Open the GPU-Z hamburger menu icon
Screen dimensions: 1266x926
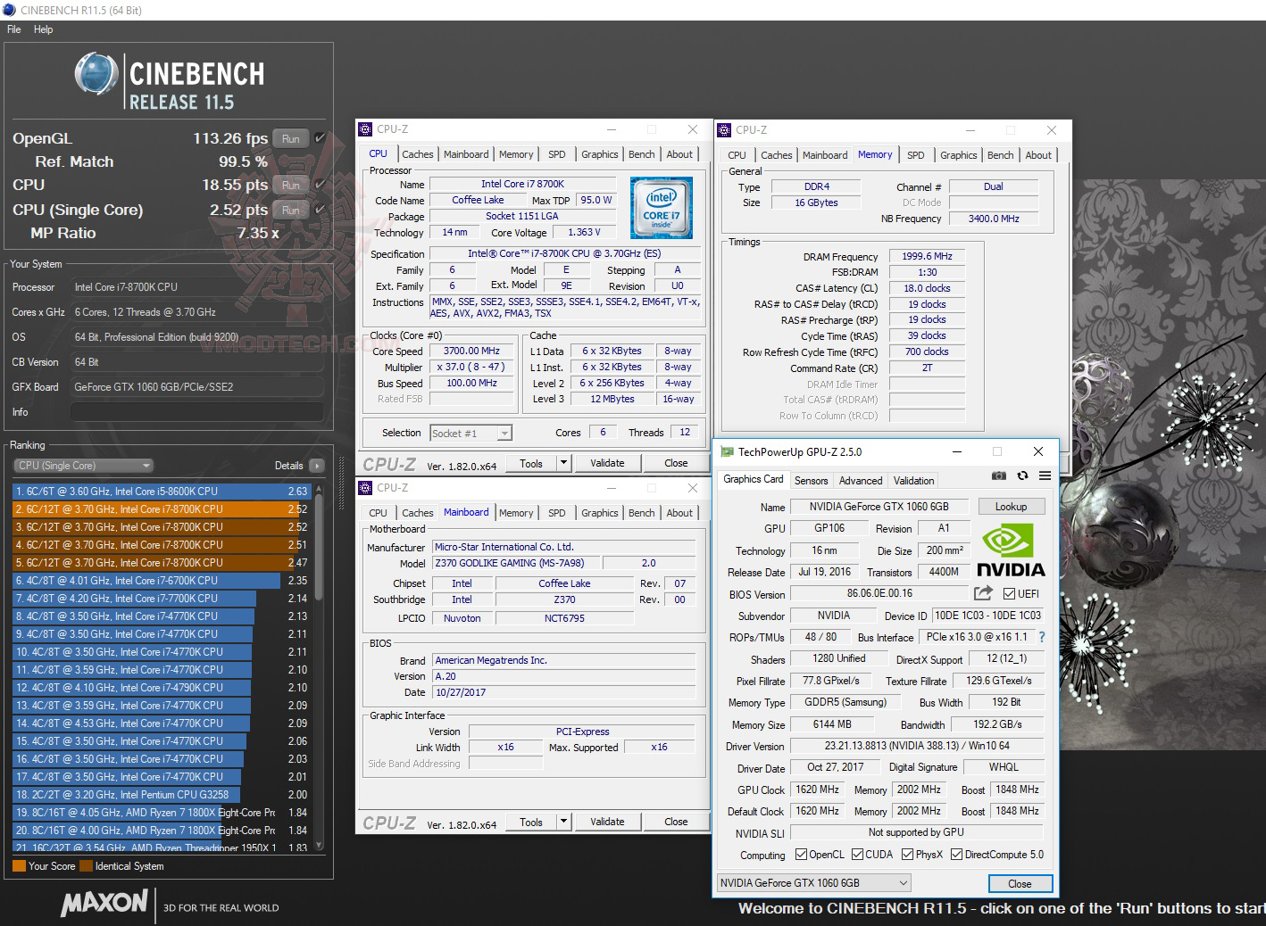pyautogui.click(x=1045, y=475)
